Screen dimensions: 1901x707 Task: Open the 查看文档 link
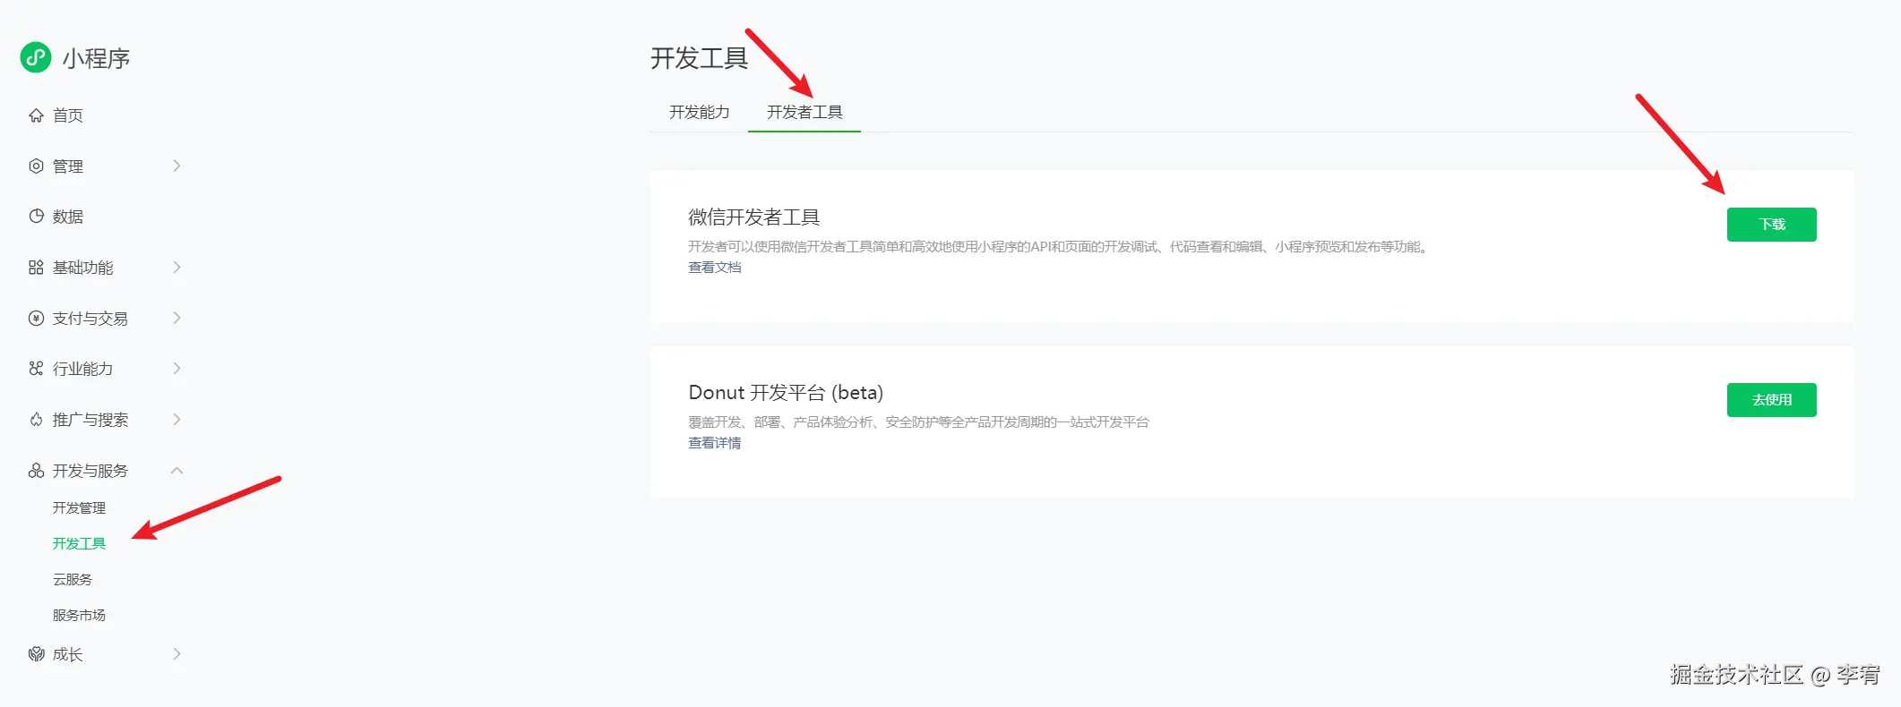coord(715,268)
